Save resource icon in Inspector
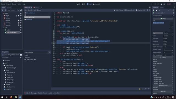The image size is (176, 99). pos(159,10)
